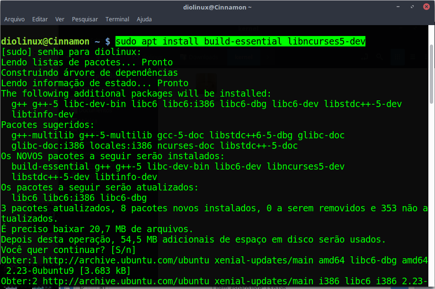This screenshot has width=435, height=289.
Task: Click the 'Lendo informação de estado... Pronto' line
Action: [x=95, y=83]
